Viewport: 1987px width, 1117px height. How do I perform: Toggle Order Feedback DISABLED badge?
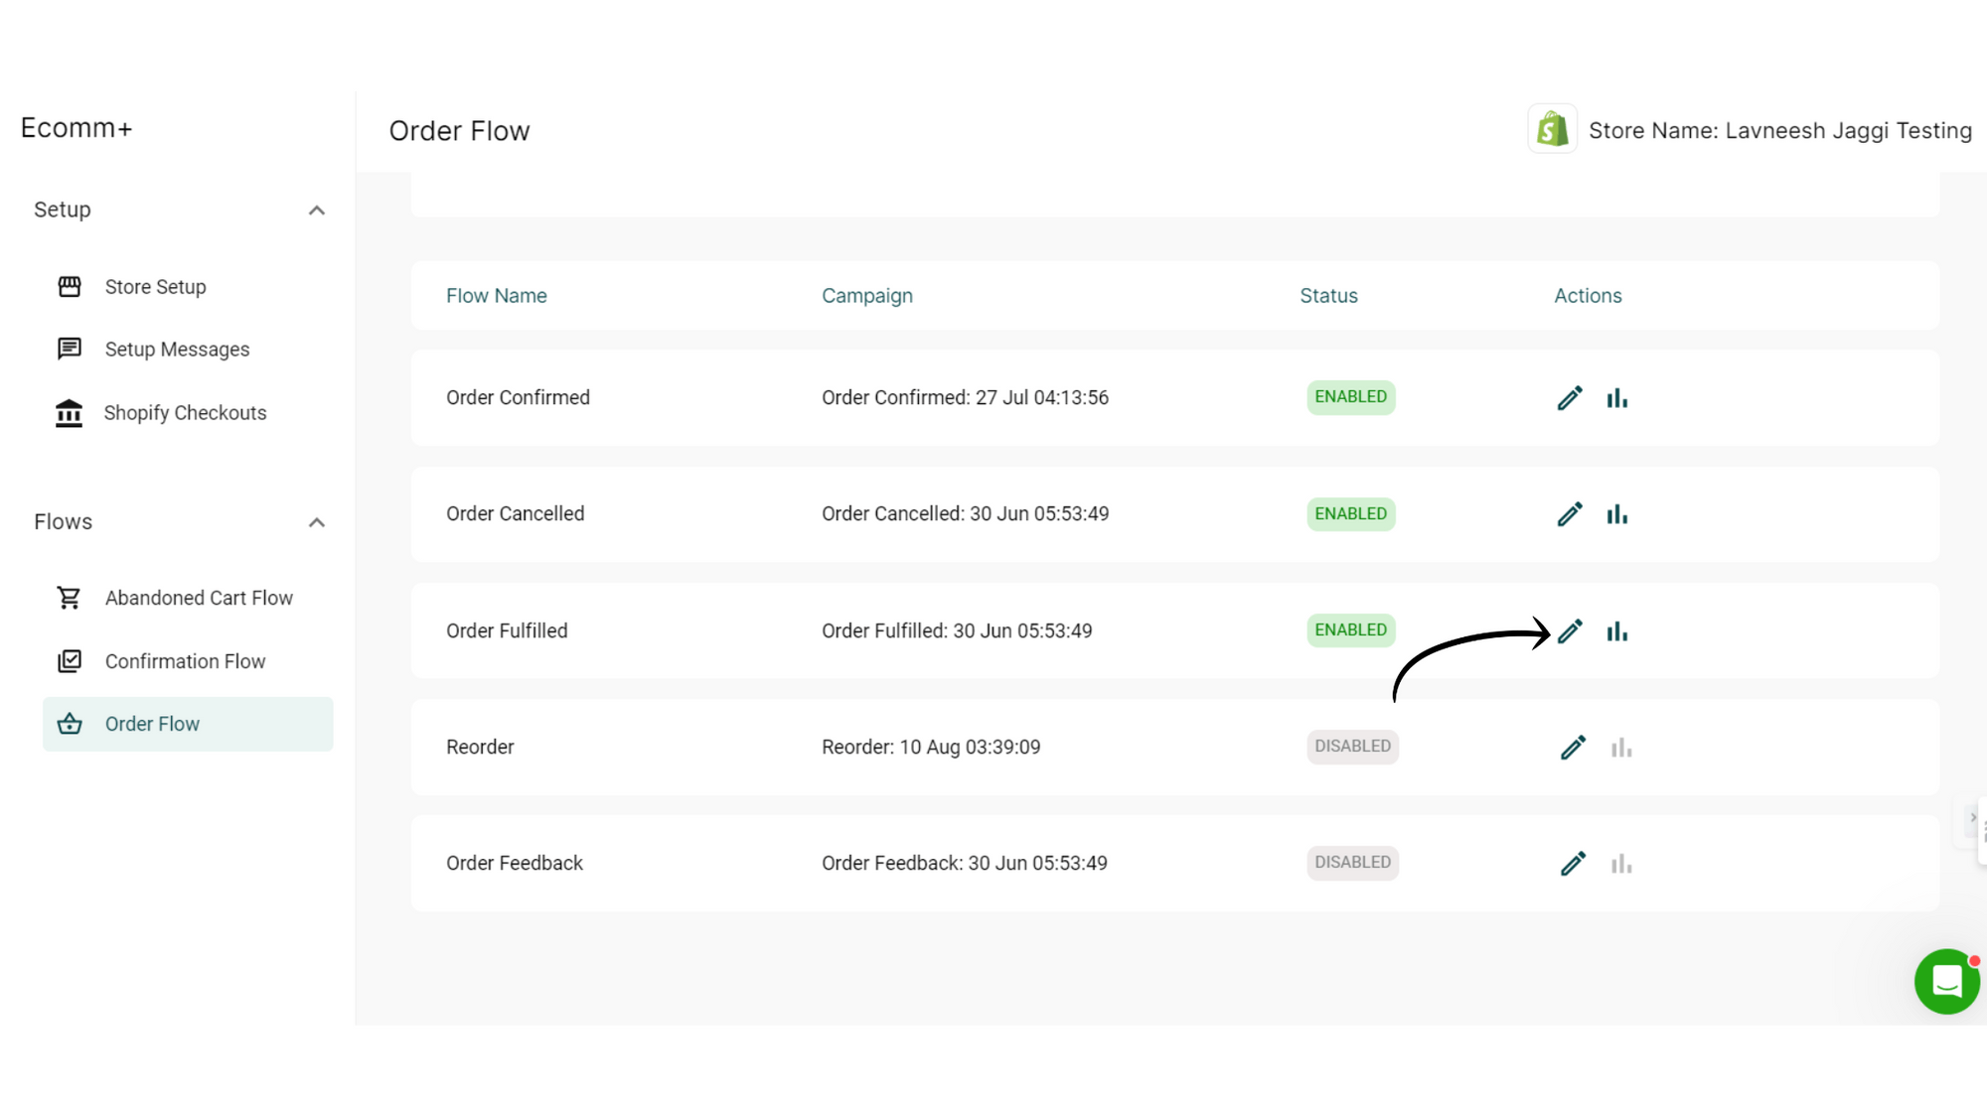(1352, 862)
